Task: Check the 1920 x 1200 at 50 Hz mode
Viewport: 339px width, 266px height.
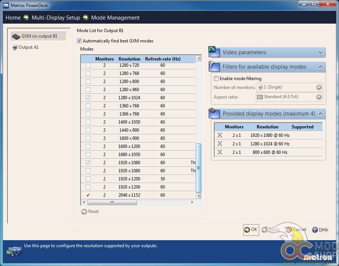Action: [x=88, y=179]
